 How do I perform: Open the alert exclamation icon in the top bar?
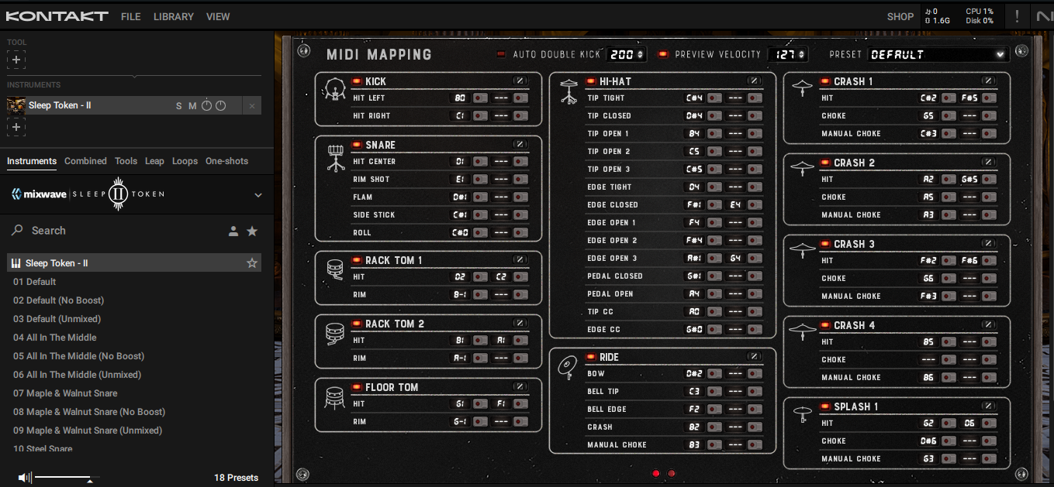pos(1017,16)
